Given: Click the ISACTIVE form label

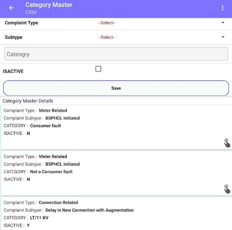Looking at the screenshot, I should point(13,71).
